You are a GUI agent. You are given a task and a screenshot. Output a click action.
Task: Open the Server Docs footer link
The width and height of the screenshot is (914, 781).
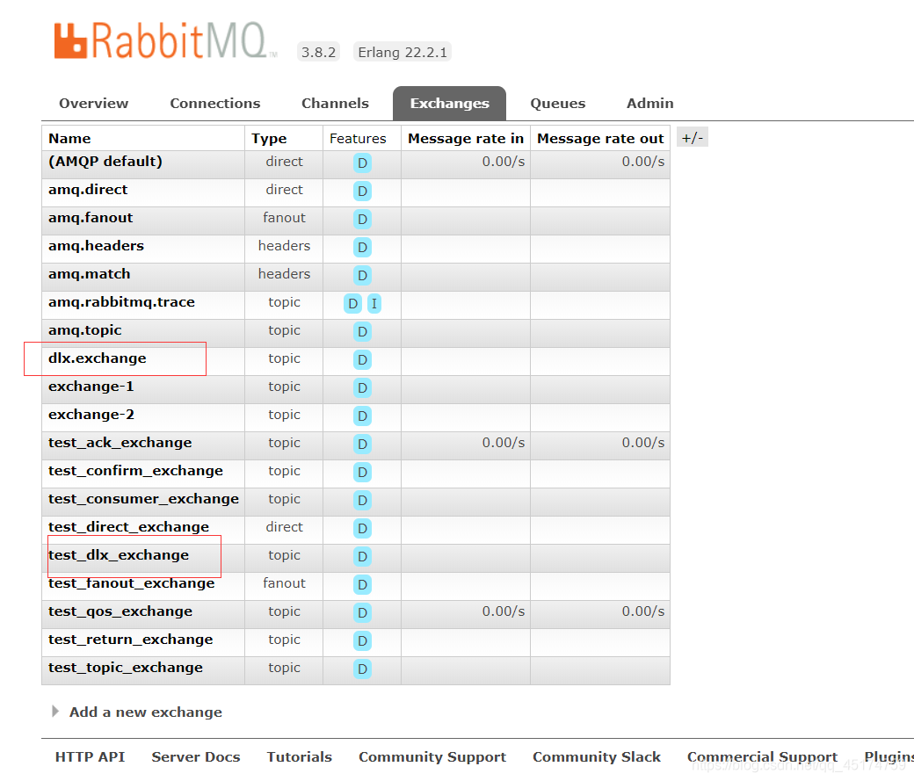pos(196,756)
